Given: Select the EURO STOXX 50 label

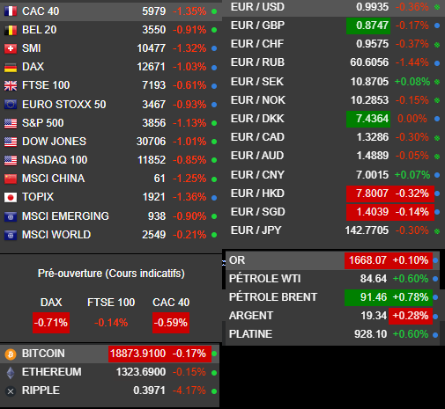Looking at the screenshot, I should point(64,105).
